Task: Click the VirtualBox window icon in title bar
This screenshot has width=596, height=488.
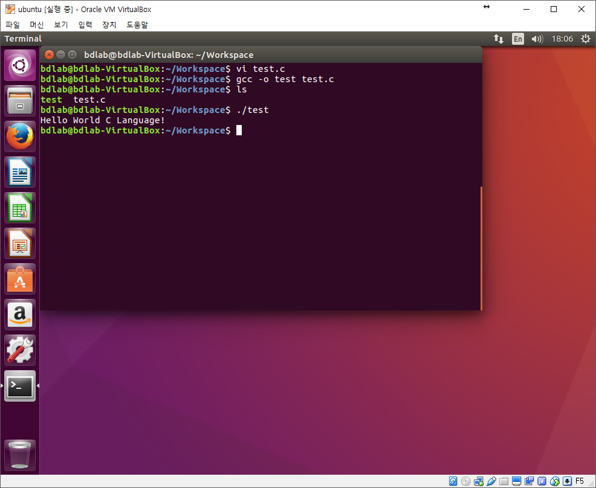Action: (10, 9)
